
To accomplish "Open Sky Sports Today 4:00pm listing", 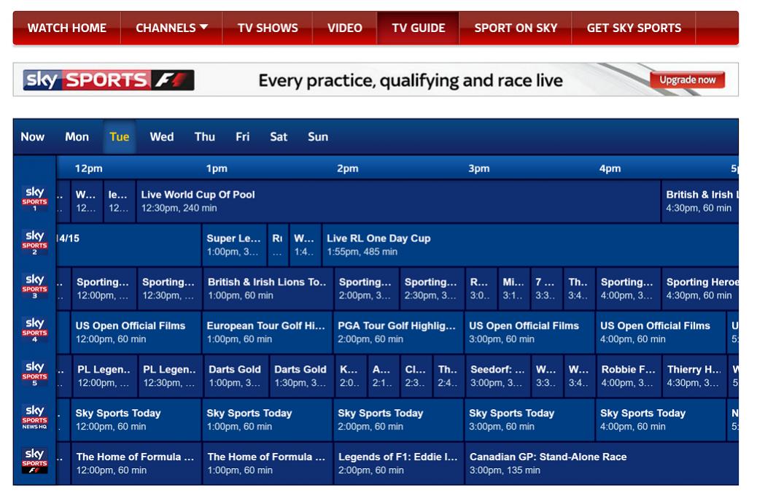I will 661,419.
